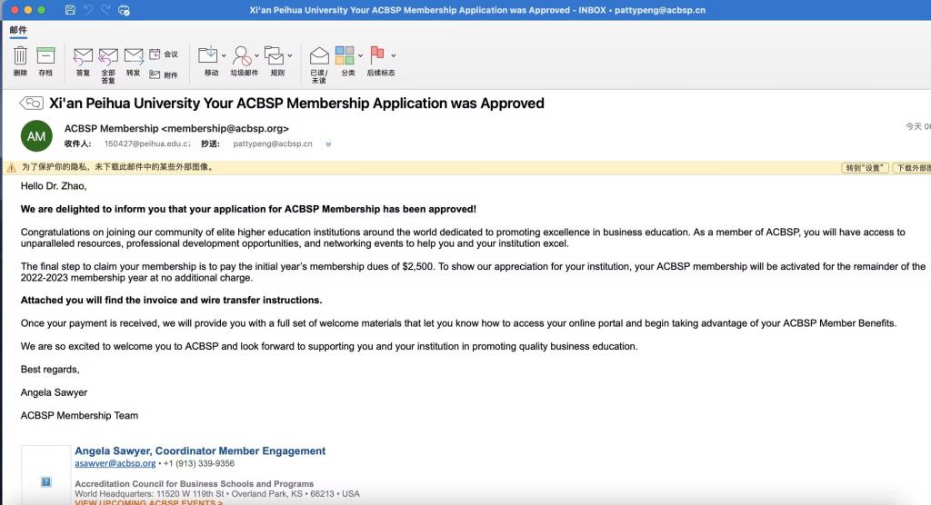Screen dimensions: 931x505
Task: Select the 邮件 ribbon tab
Action: [18, 30]
